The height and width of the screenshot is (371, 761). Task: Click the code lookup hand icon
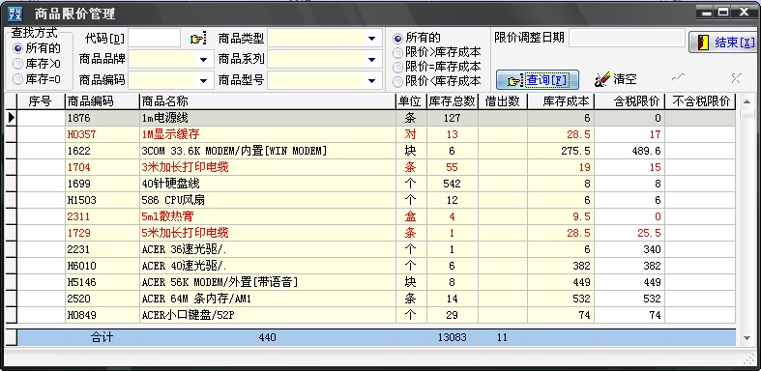click(x=198, y=39)
